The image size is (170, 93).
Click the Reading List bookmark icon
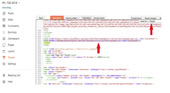point(4,75)
